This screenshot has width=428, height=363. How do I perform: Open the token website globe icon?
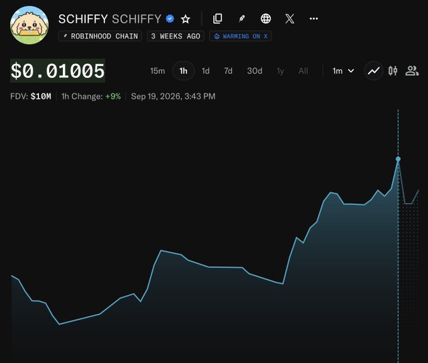(x=266, y=19)
